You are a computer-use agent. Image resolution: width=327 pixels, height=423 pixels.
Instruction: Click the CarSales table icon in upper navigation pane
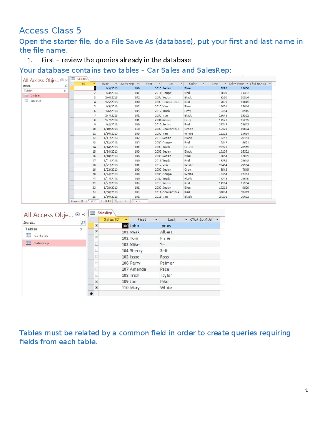tap(26, 95)
